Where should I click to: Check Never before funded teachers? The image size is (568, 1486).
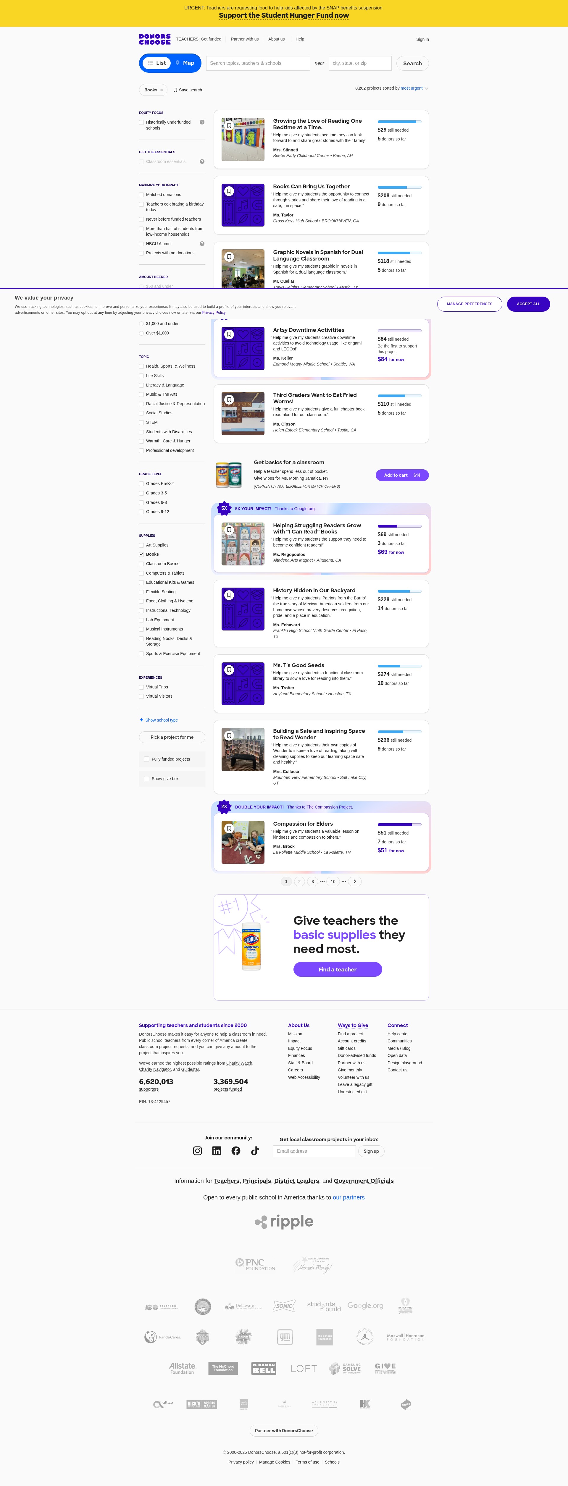point(141,219)
